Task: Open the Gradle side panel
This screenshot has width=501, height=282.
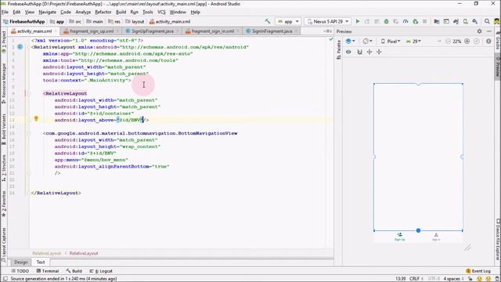Action: [498, 42]
